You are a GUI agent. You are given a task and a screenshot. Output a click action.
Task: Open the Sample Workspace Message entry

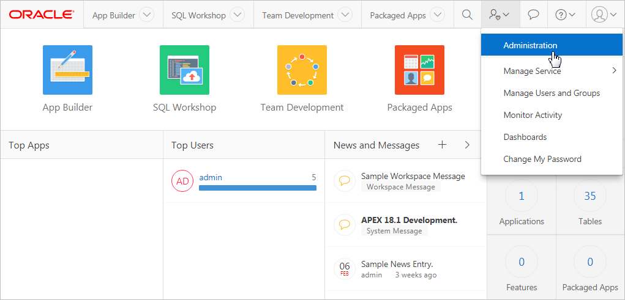tap(413, 176)
